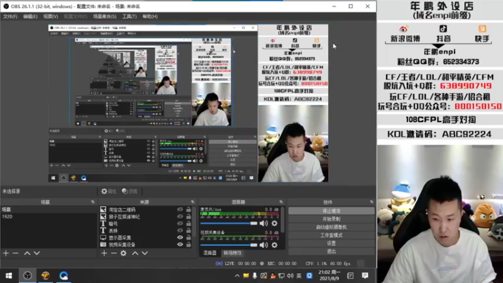Screen dimensions: 503x283
Task: Select the 场景 scene in list
Action: [48, 209]
